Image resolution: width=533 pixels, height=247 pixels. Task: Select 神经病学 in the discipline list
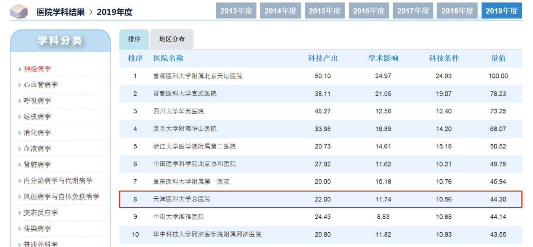click(37, 69)
